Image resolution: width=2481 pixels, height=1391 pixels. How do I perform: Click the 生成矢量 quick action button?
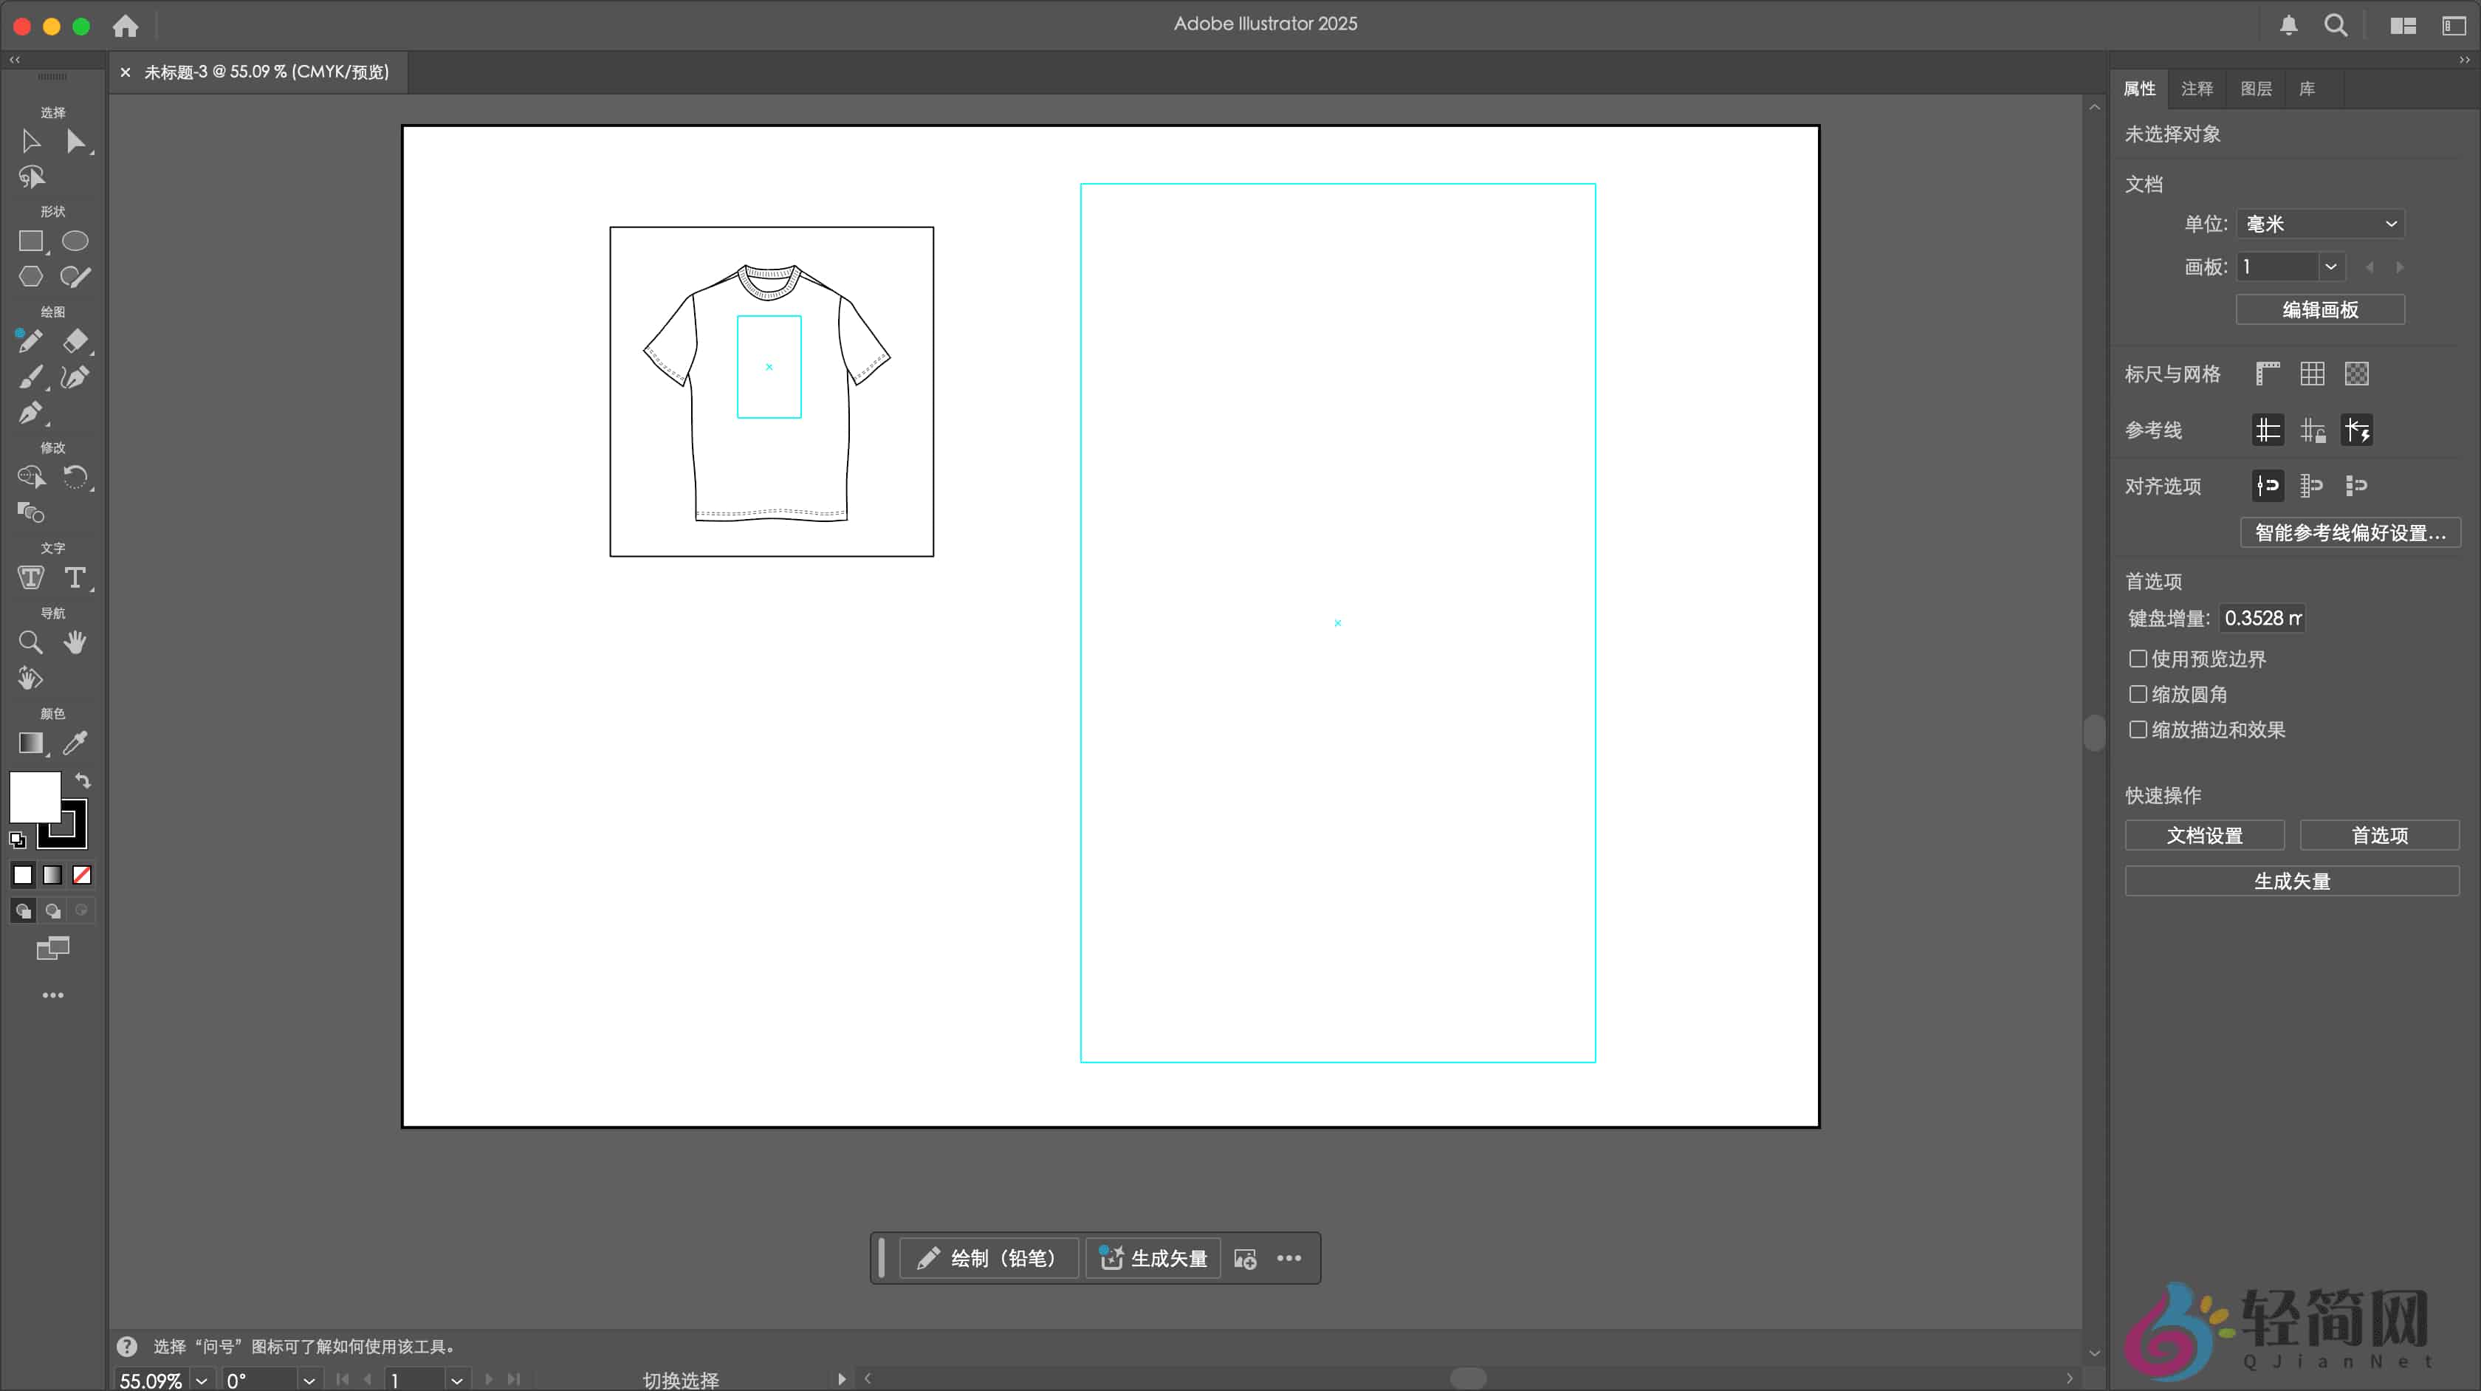click(x=2291, y=881)
